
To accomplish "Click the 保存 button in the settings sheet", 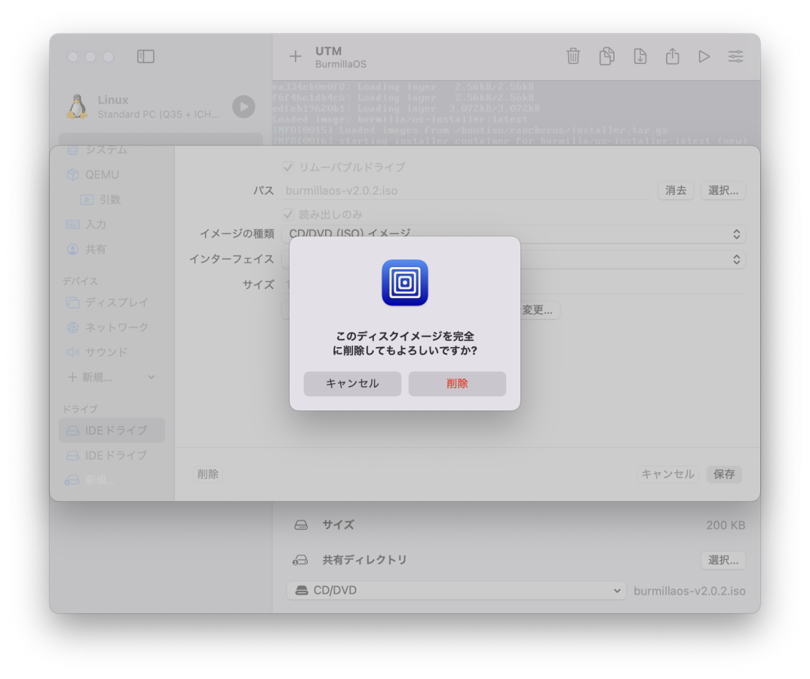I will pos(723,475).
